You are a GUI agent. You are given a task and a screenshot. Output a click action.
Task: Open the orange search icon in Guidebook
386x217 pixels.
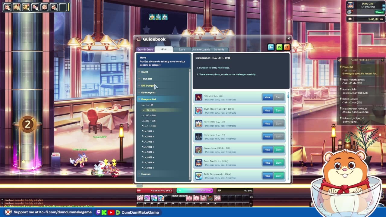(287, 47)
